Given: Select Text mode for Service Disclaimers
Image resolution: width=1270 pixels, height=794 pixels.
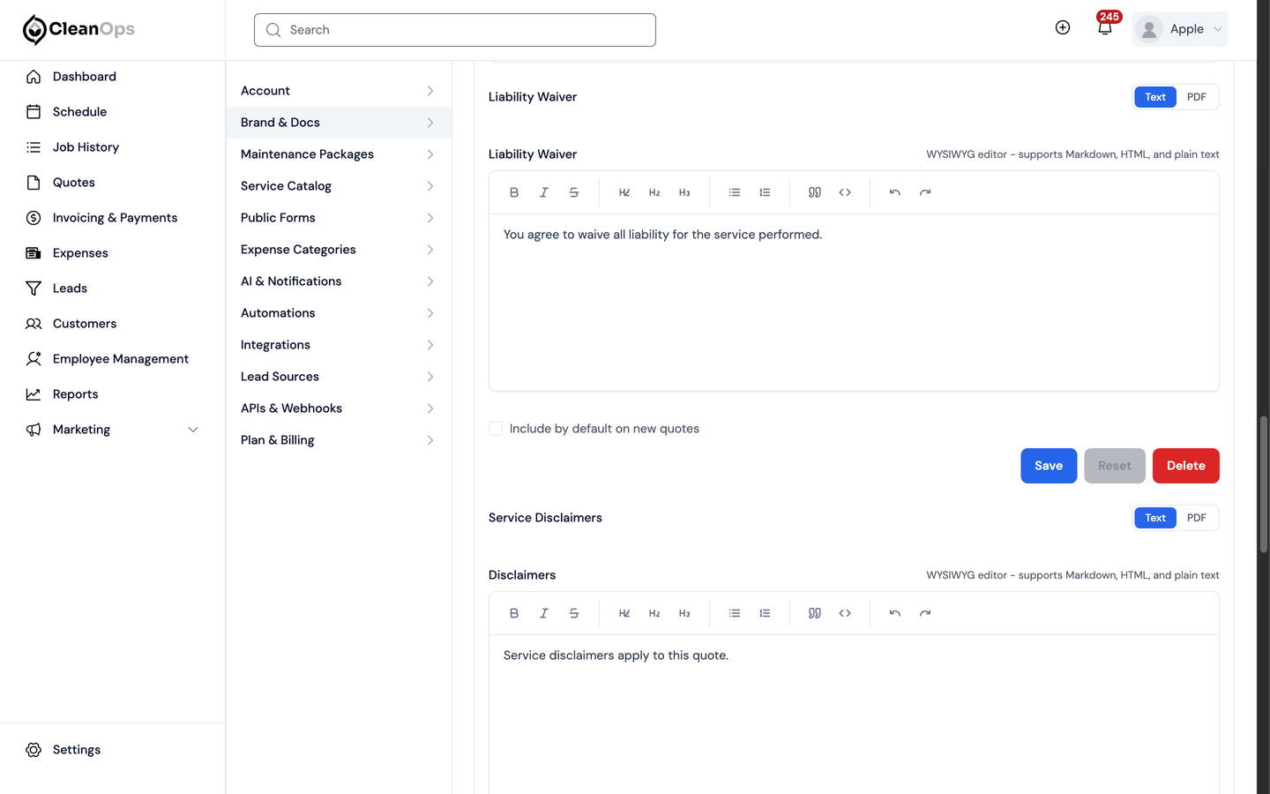Looking at the screenshot, I should point(1155,518).
